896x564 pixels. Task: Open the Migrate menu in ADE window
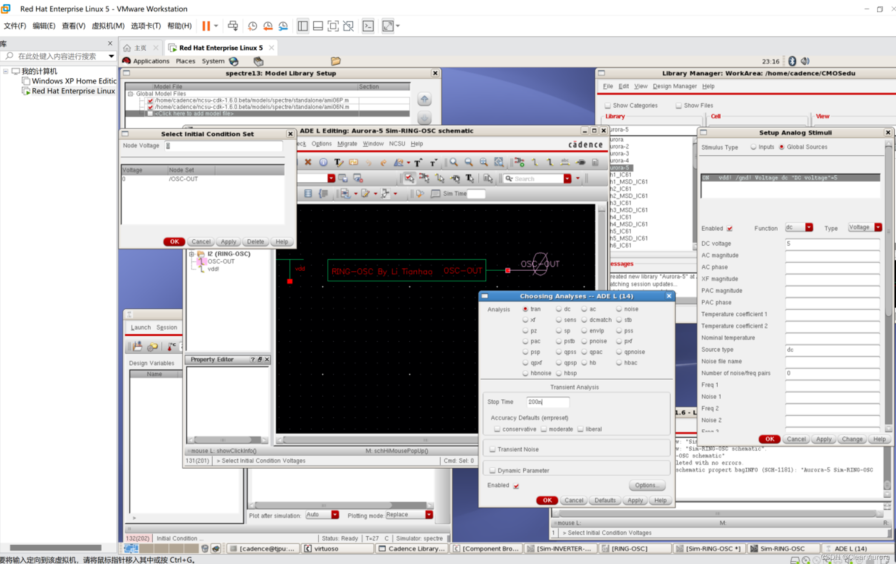click(347, 144)
